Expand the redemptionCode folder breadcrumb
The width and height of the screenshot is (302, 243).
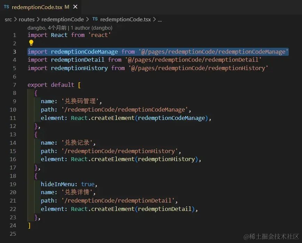pyautogui.click(x=63, y=20)
